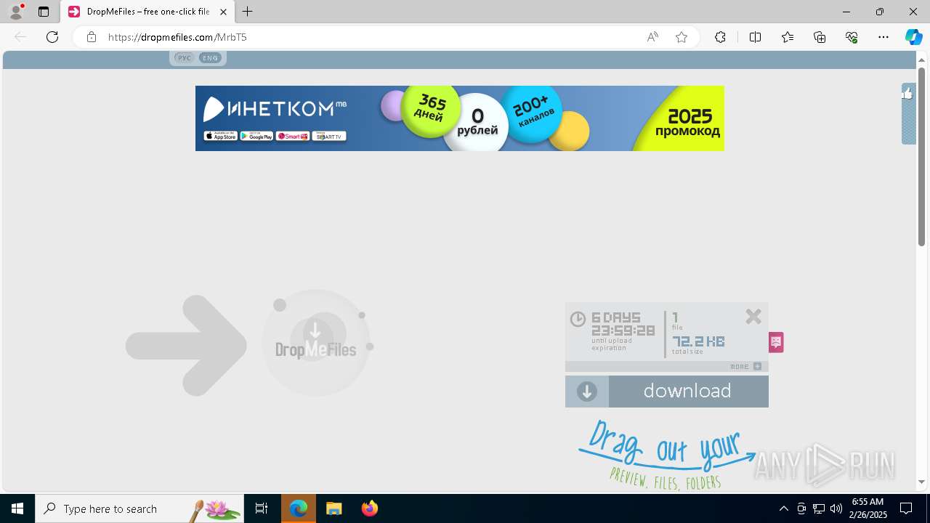Open volume control in tray
Image resolution: width=930 pixels, height=523 pixels.
click(x=836, y=508)
